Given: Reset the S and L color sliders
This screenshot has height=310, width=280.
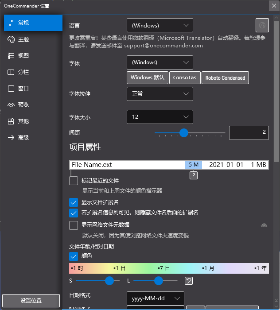Looking at the screenshot, I should (189, 281).
